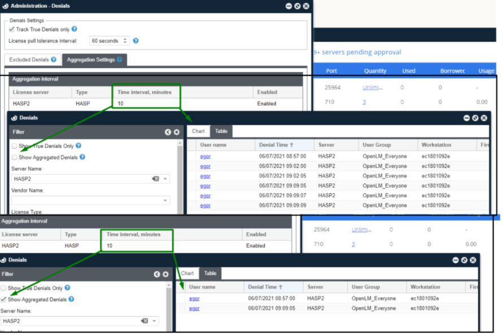Open the egor user link in first row
The height and width of the screenshot is (334, 503).
(205, 156)
